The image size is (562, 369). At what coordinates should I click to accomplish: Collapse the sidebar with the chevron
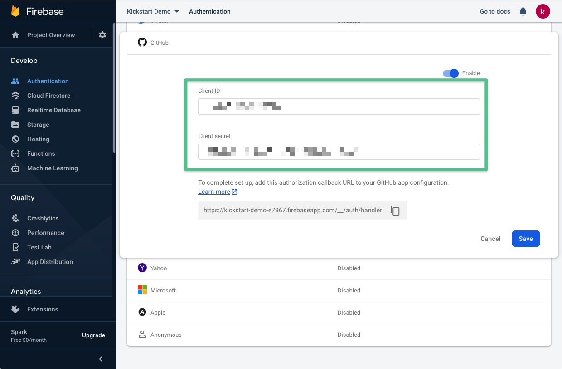click(x=101, y=359)
